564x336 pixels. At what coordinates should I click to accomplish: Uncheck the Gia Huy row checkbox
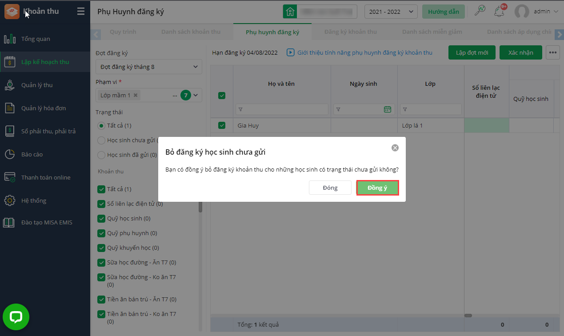[222, 125]
